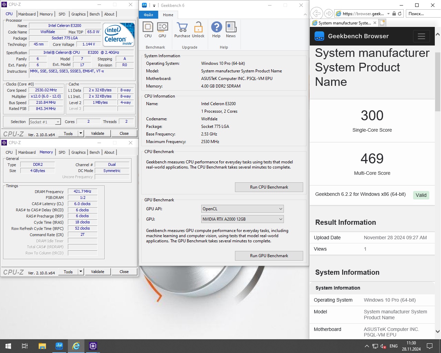
Task: Click Tools button in lower CPU-Z window
Action: point(68,272)
